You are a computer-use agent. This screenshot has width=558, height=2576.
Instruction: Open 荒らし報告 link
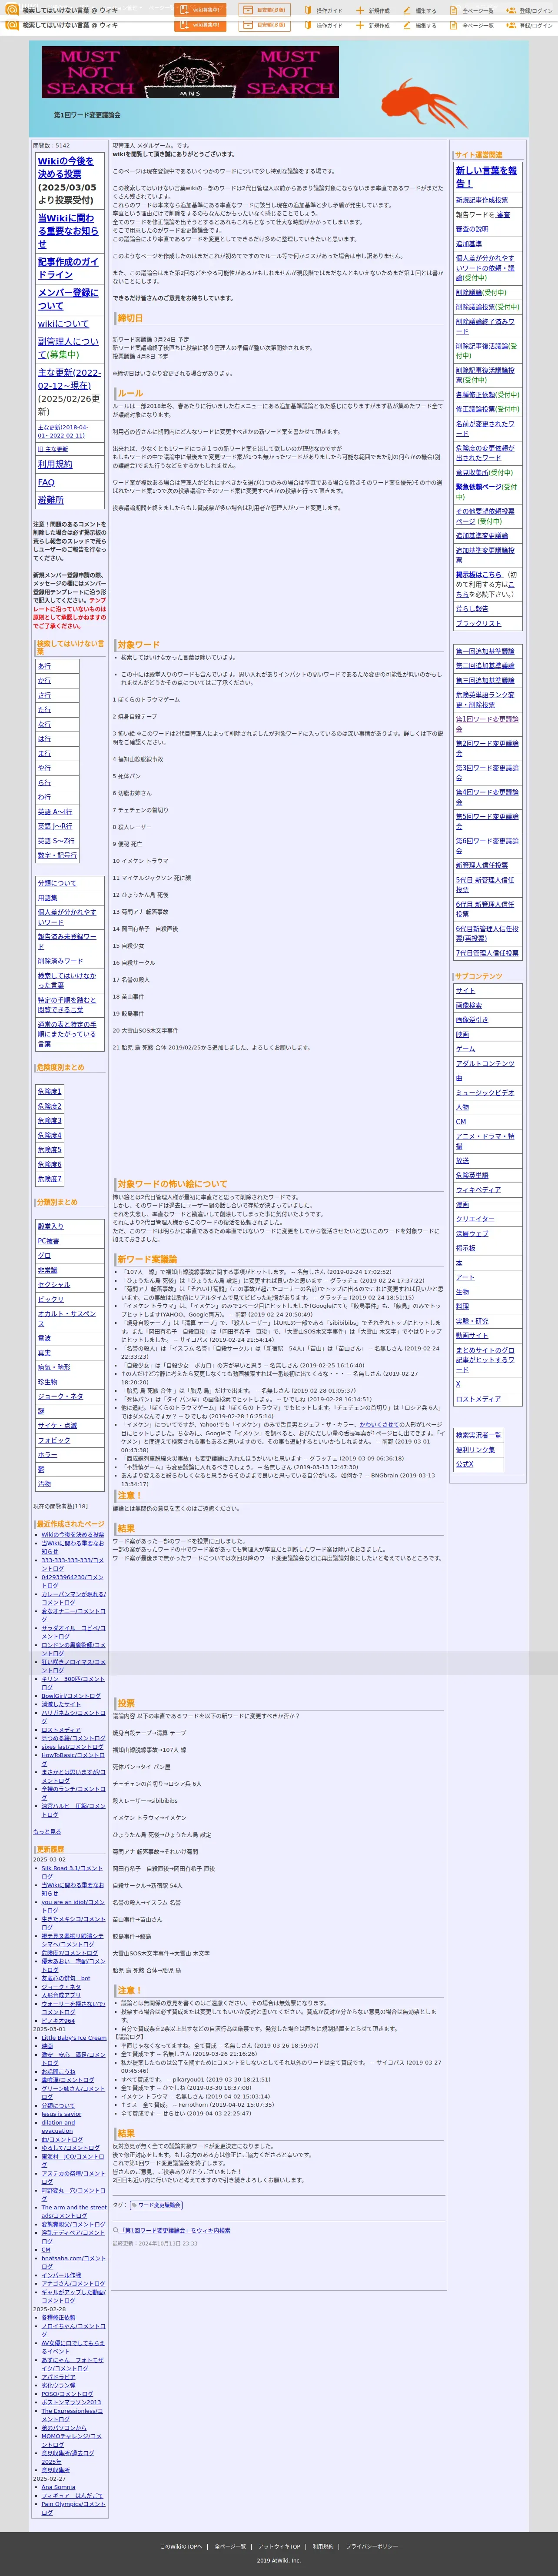pos(472,609)
